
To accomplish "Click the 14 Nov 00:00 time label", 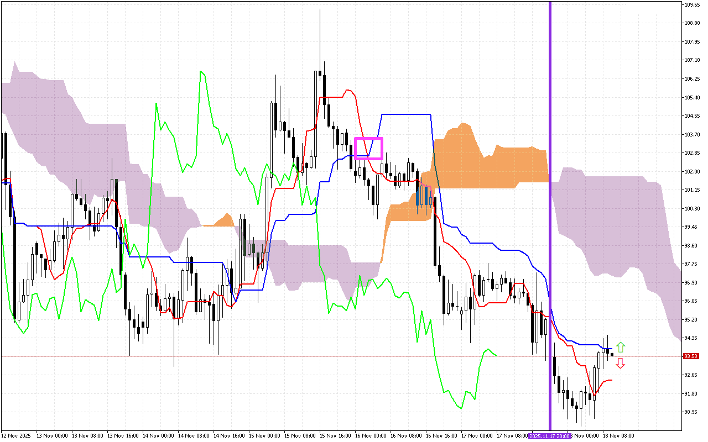I will pyautogui.click(x=158, y=436).
